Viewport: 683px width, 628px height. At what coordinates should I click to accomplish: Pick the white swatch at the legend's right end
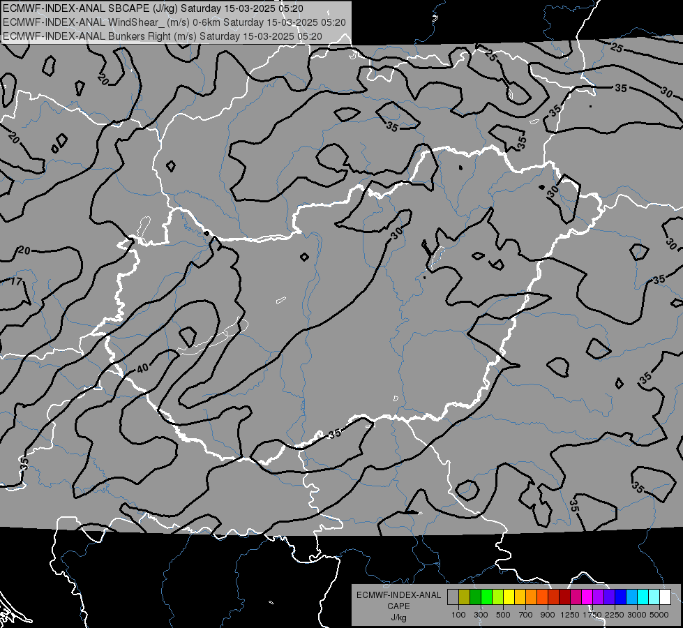[666, 597]
